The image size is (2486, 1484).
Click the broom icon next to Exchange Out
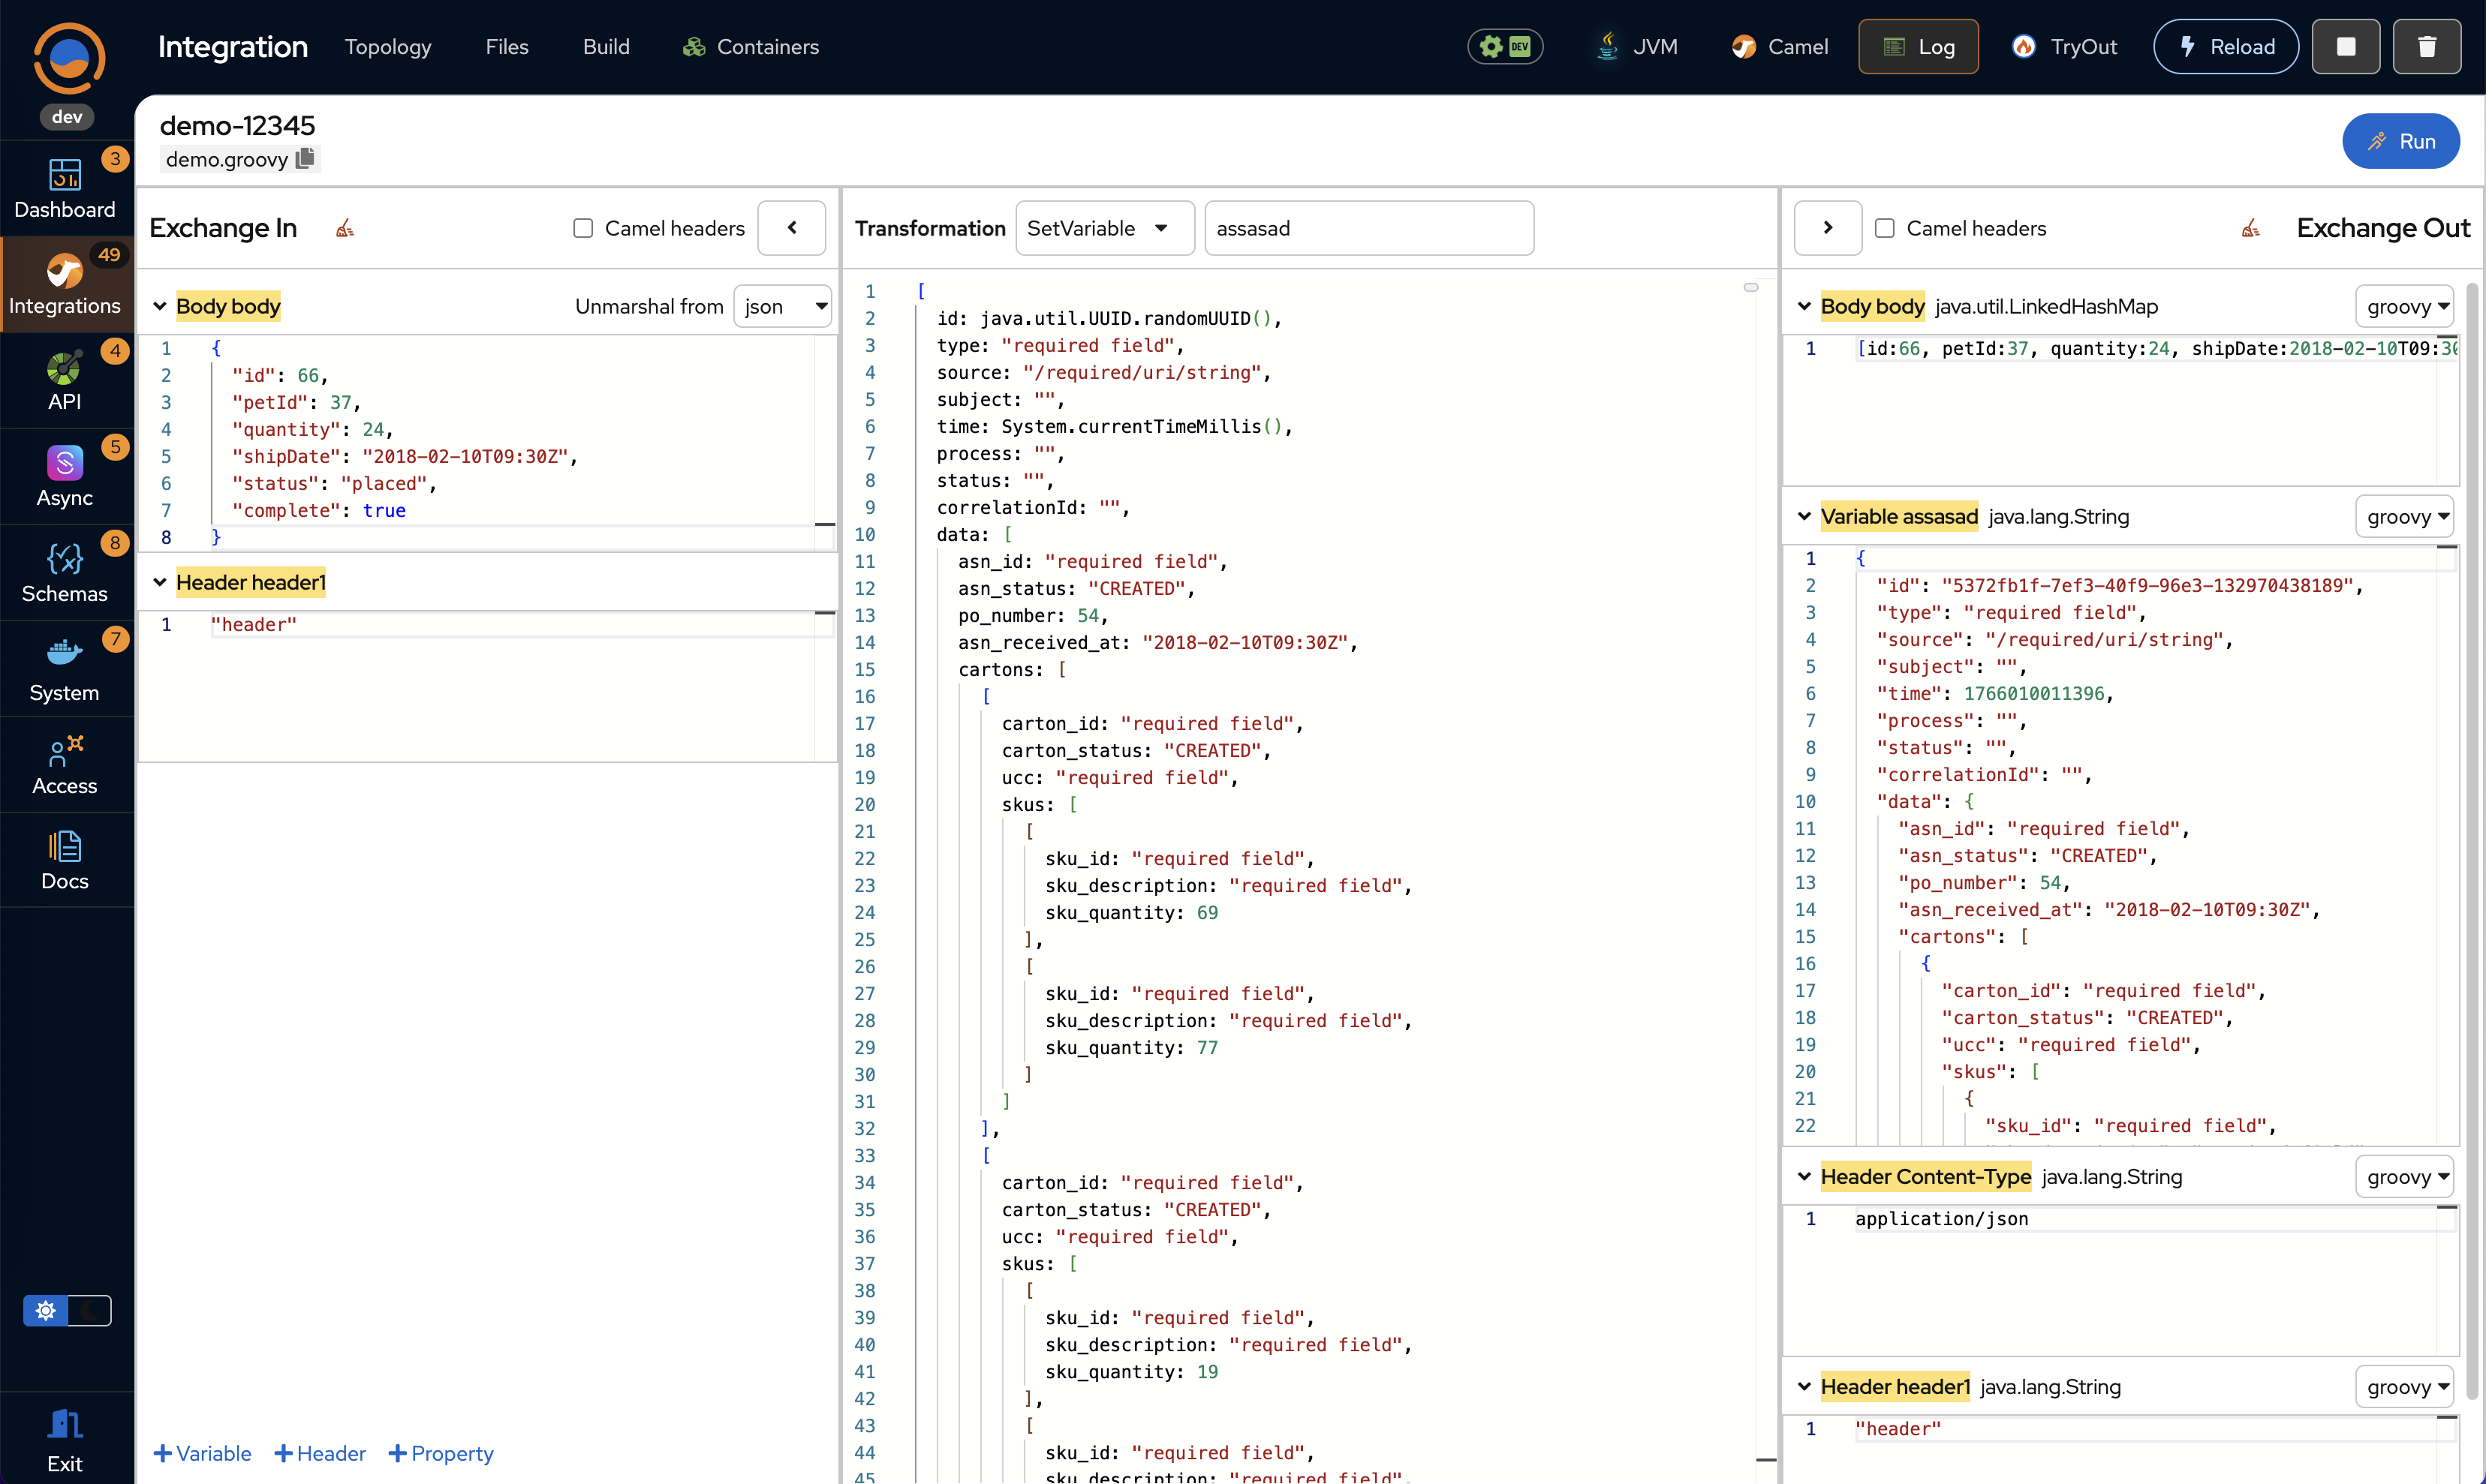(x=2250, y=228)
